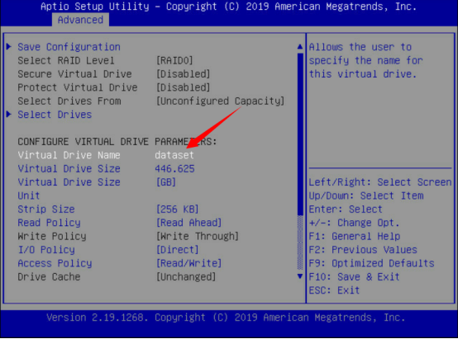The height and width of the screenshot is (339, 458).
Task: Open the Select Drives submenu
Action: (55, 115)
